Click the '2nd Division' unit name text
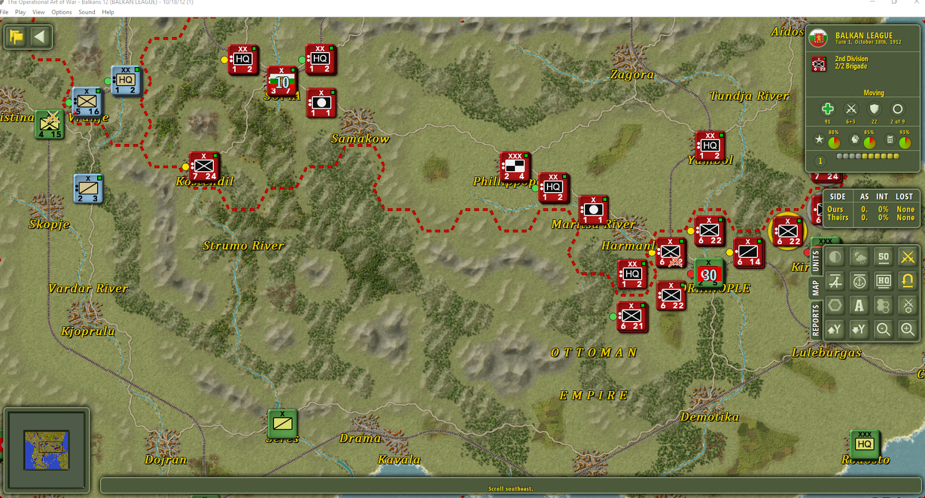The height and width of the screenshot is (498, 925). pos(851,59)
